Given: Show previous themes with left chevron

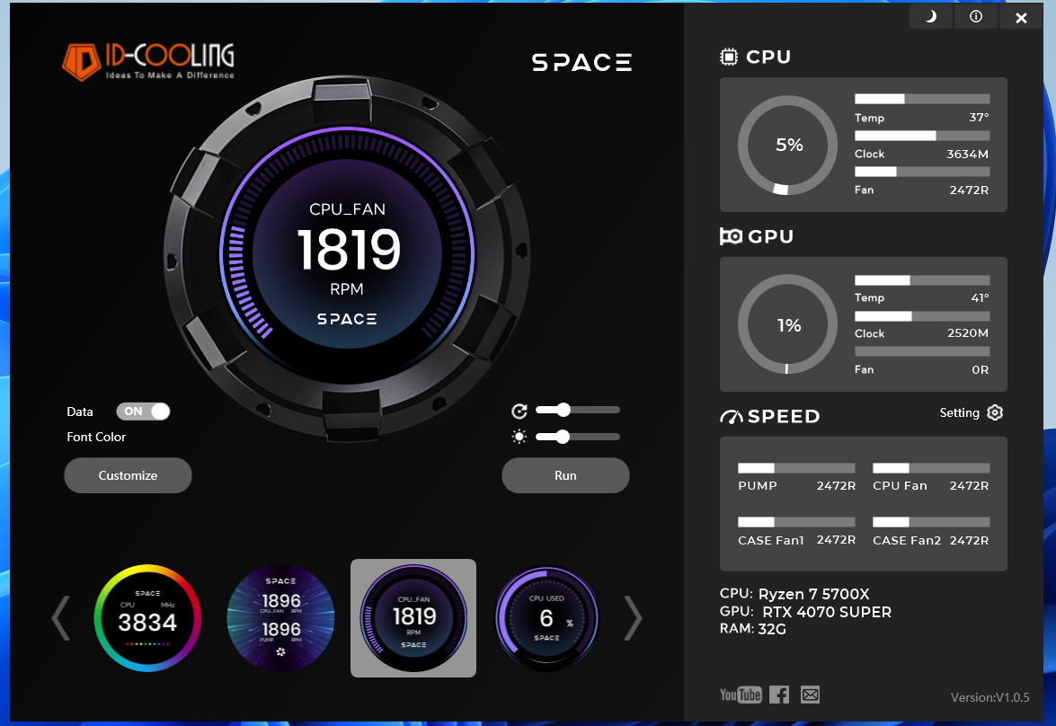Looking at the screenshot, I should [61, 617].
